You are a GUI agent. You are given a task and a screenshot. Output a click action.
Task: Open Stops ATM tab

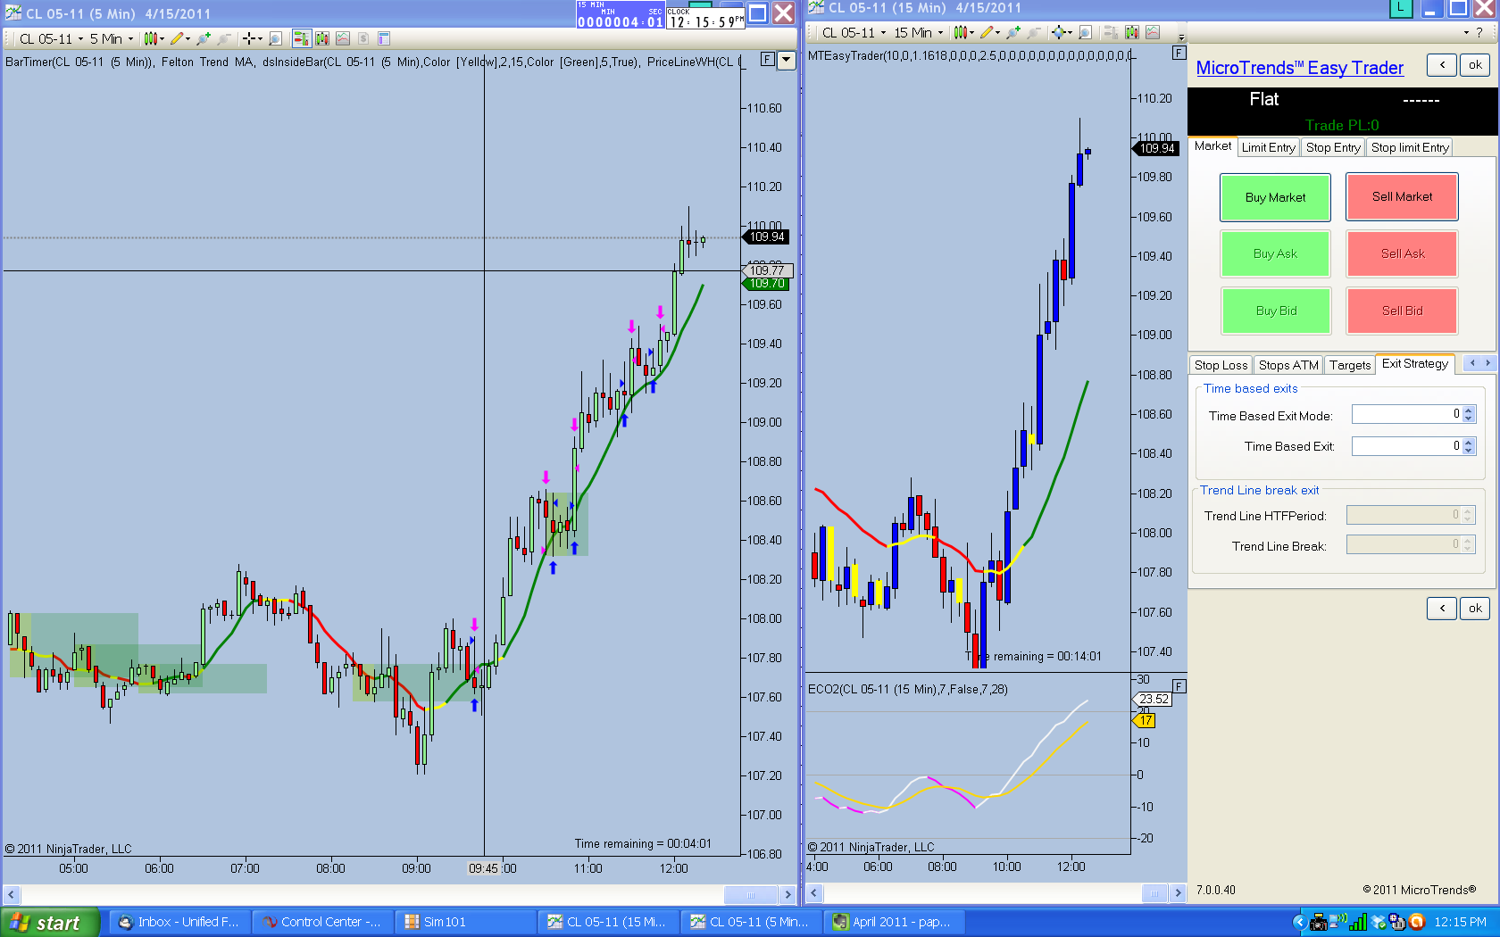tap(1288, 365)
